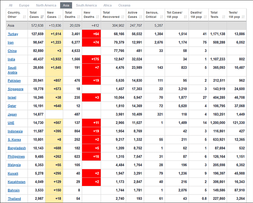This screenshot has height=203, width=253.
Task: Open the India country link
Action: [x=11, y=59]
